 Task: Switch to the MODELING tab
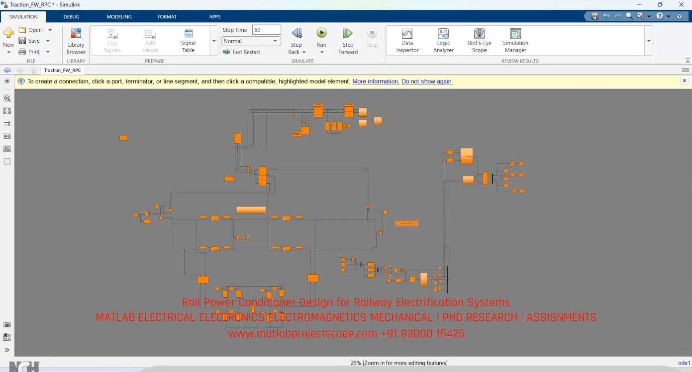tap(119, 16)
